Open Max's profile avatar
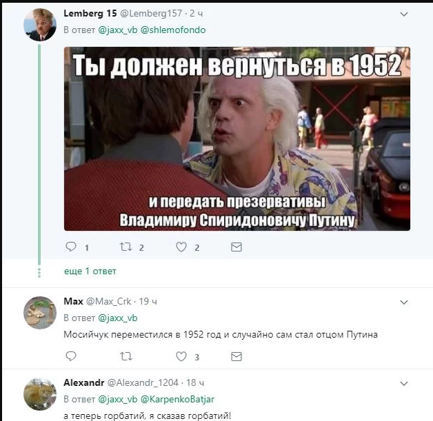433x421 pixels. click(40, 313)
